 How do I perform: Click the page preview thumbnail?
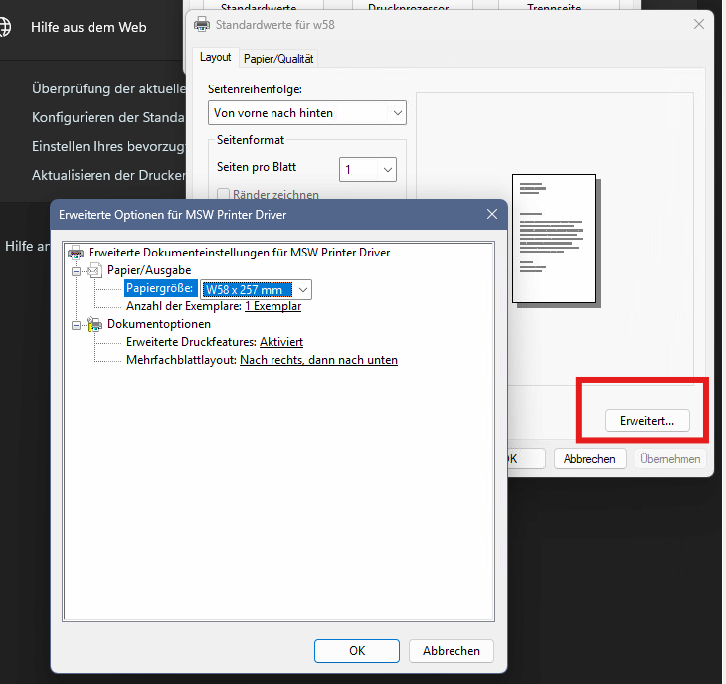[554, 239]
